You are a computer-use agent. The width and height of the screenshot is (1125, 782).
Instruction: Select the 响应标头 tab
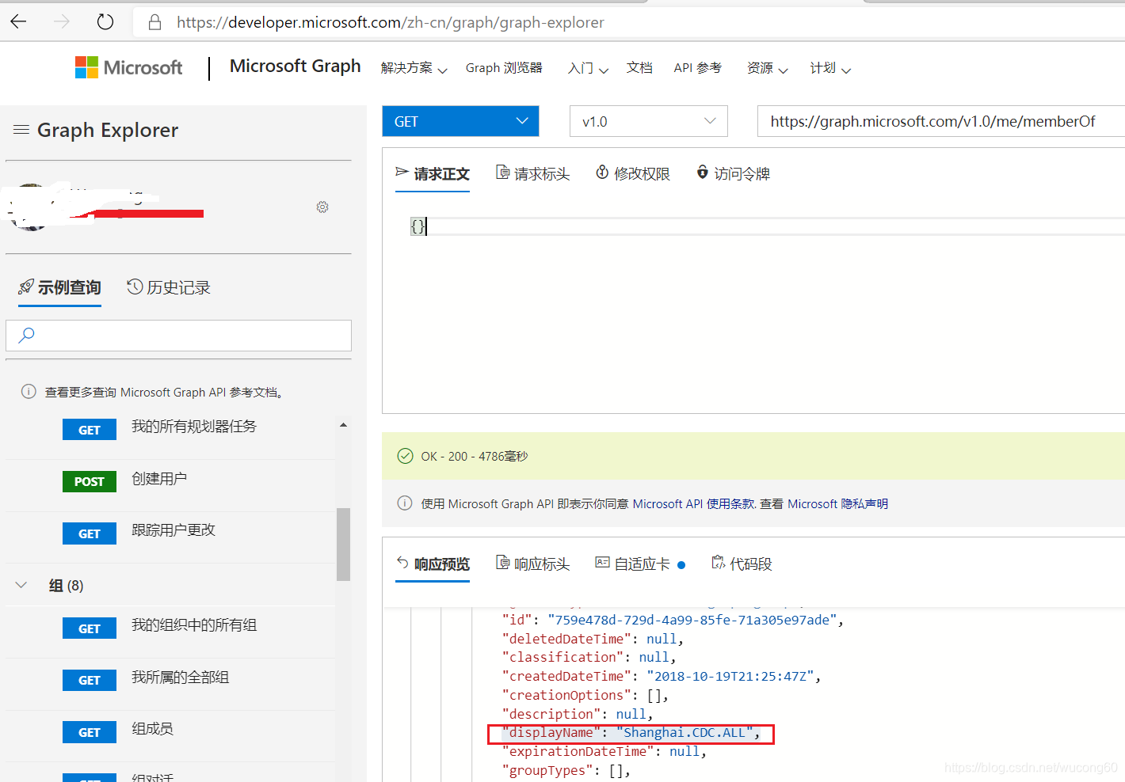[x=532, y=564]
